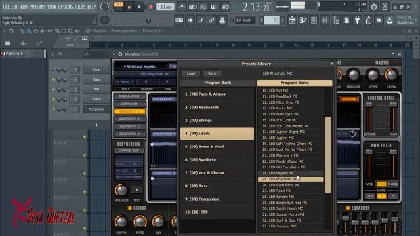This screenshot has width=420, height=236.
Task: Switch to the MODULATION tab in Morphine
Action: (129, 96)
